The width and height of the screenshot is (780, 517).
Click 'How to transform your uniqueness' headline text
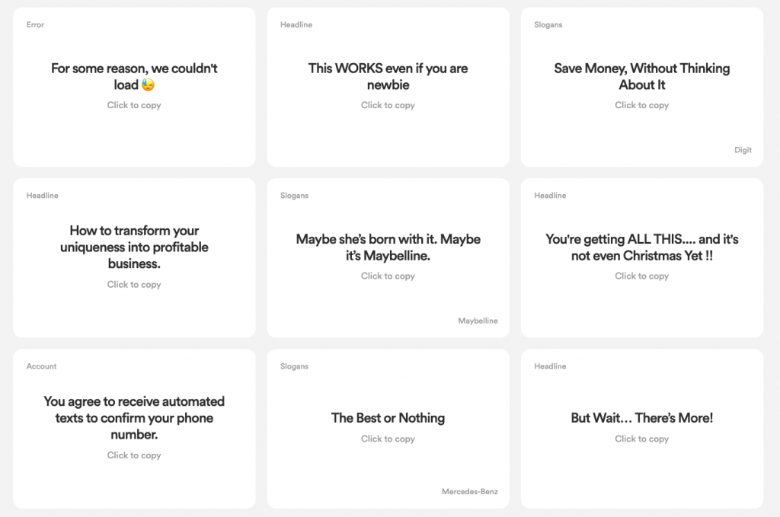134,247
